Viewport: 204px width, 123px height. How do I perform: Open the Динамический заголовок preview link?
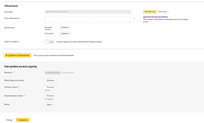156,17
